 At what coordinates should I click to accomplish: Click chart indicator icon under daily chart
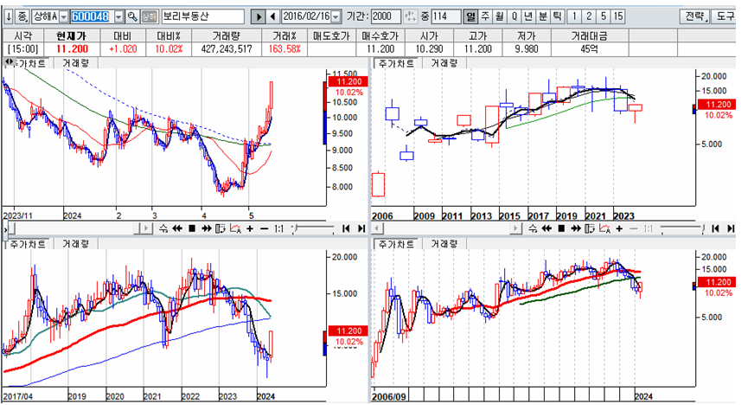click(x=235, y=228)
